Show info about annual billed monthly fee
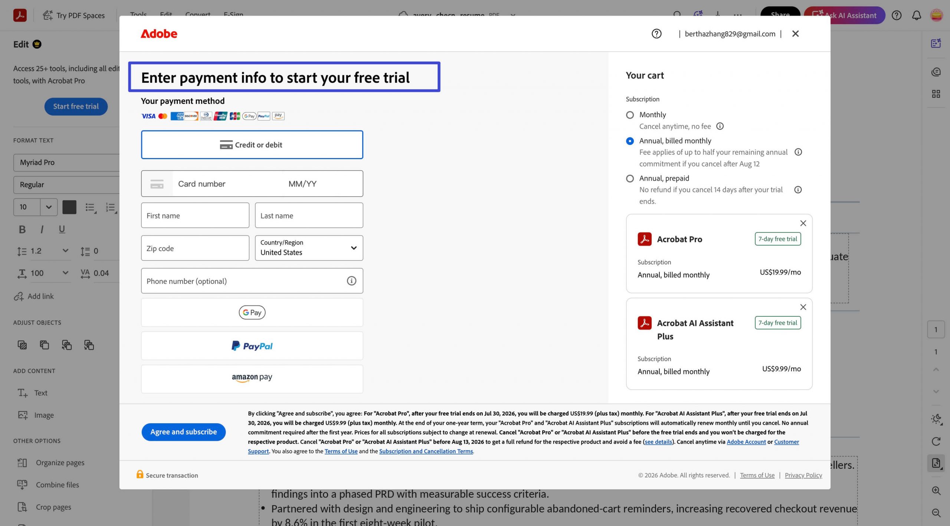The image size is (950, 526). pos(798,152)
